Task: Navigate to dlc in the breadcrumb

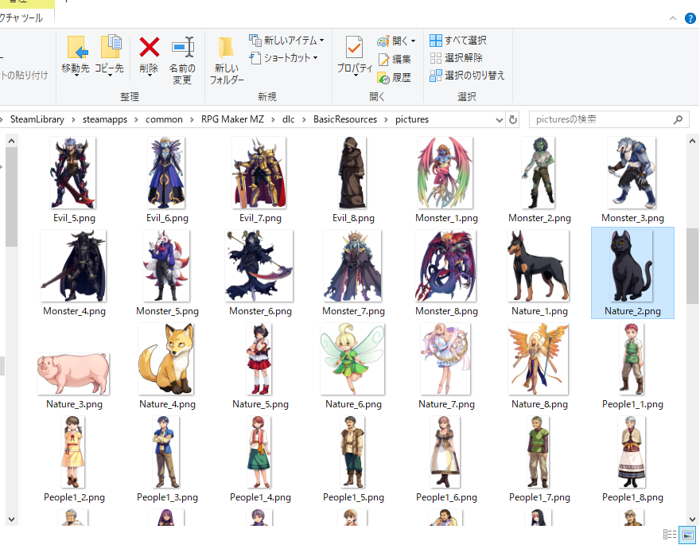Action: (x=289, y=119)
